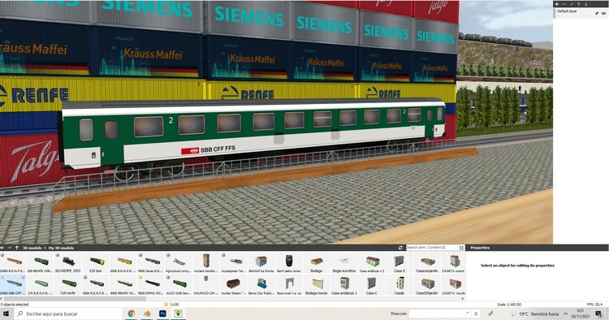Select the 8000 RENFE VE model
Viewport: 609px width, 320px height.
coord(123,285)
